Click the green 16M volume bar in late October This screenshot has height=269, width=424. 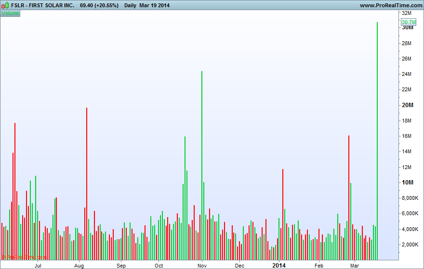[x=185, y=198]
